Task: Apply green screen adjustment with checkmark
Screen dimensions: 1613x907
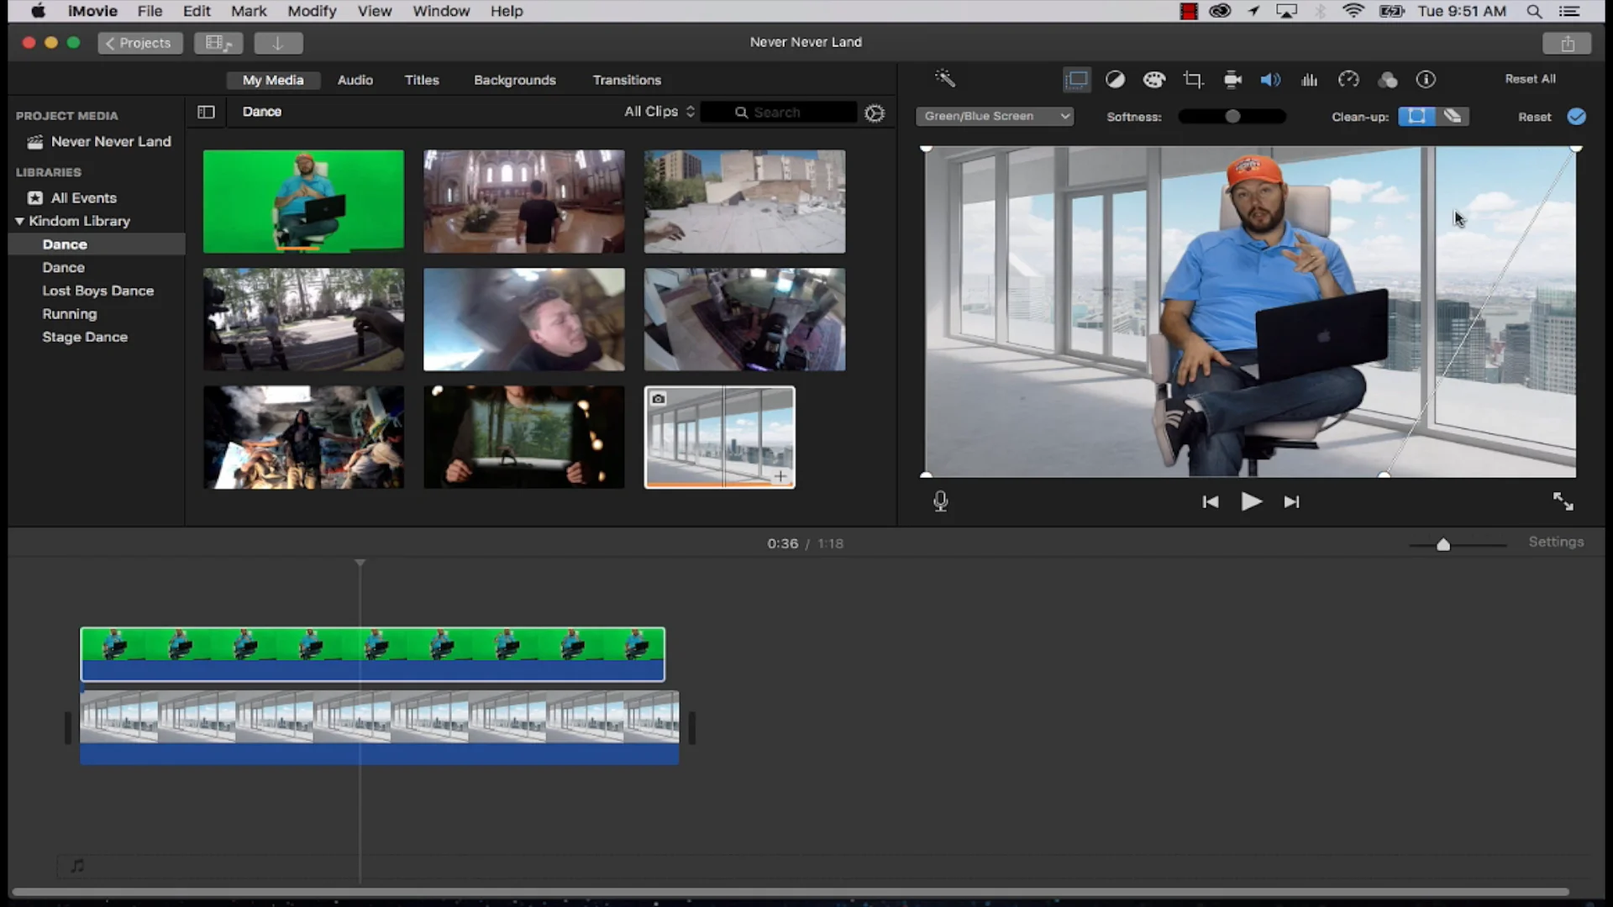Action: coord(1577,117)
